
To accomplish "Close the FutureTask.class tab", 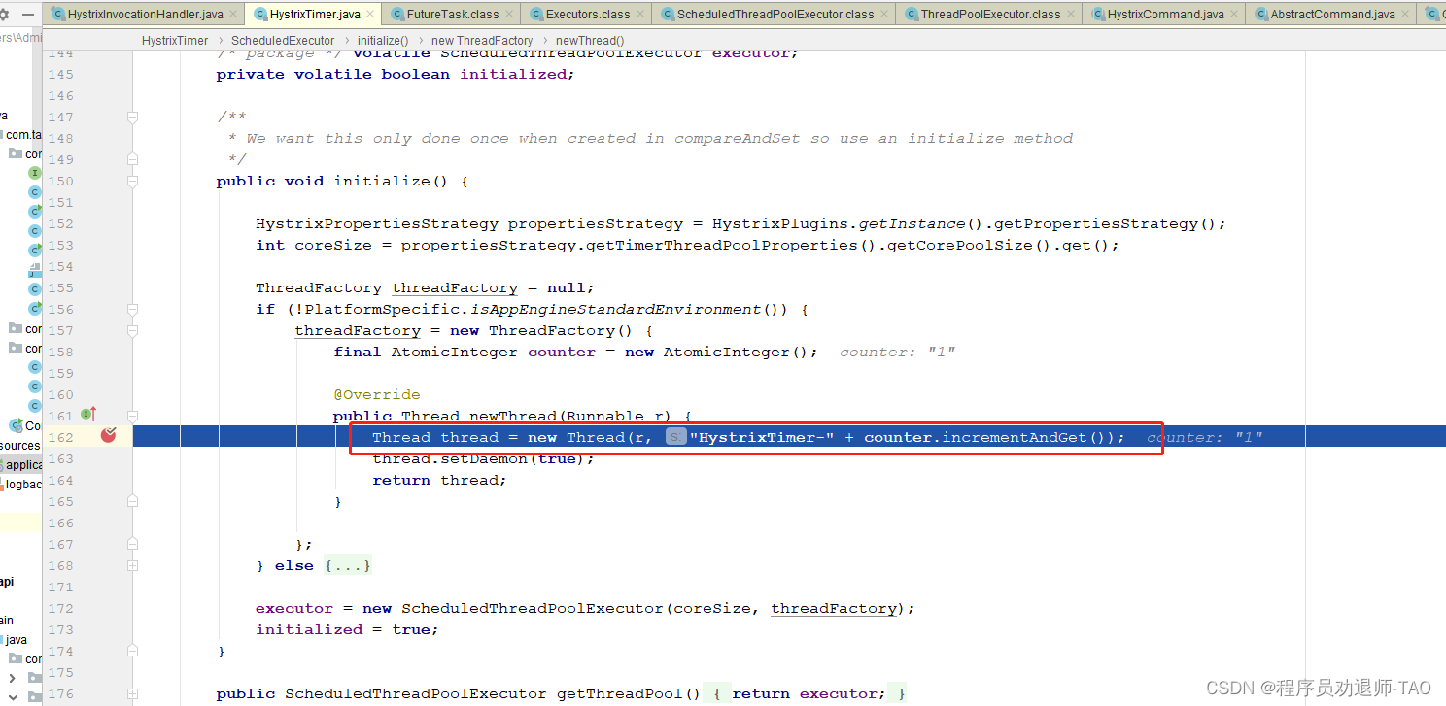I will pos(509,15).
